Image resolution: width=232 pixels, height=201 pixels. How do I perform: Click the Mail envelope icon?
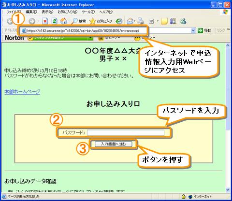(x=130, y=21)
